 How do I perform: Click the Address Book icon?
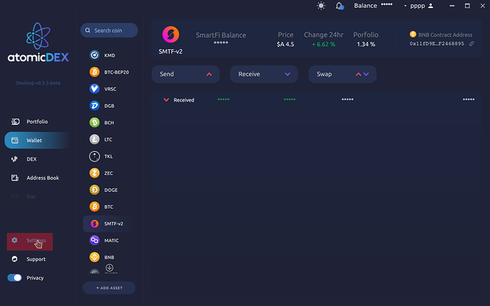[x=15, y=177]
